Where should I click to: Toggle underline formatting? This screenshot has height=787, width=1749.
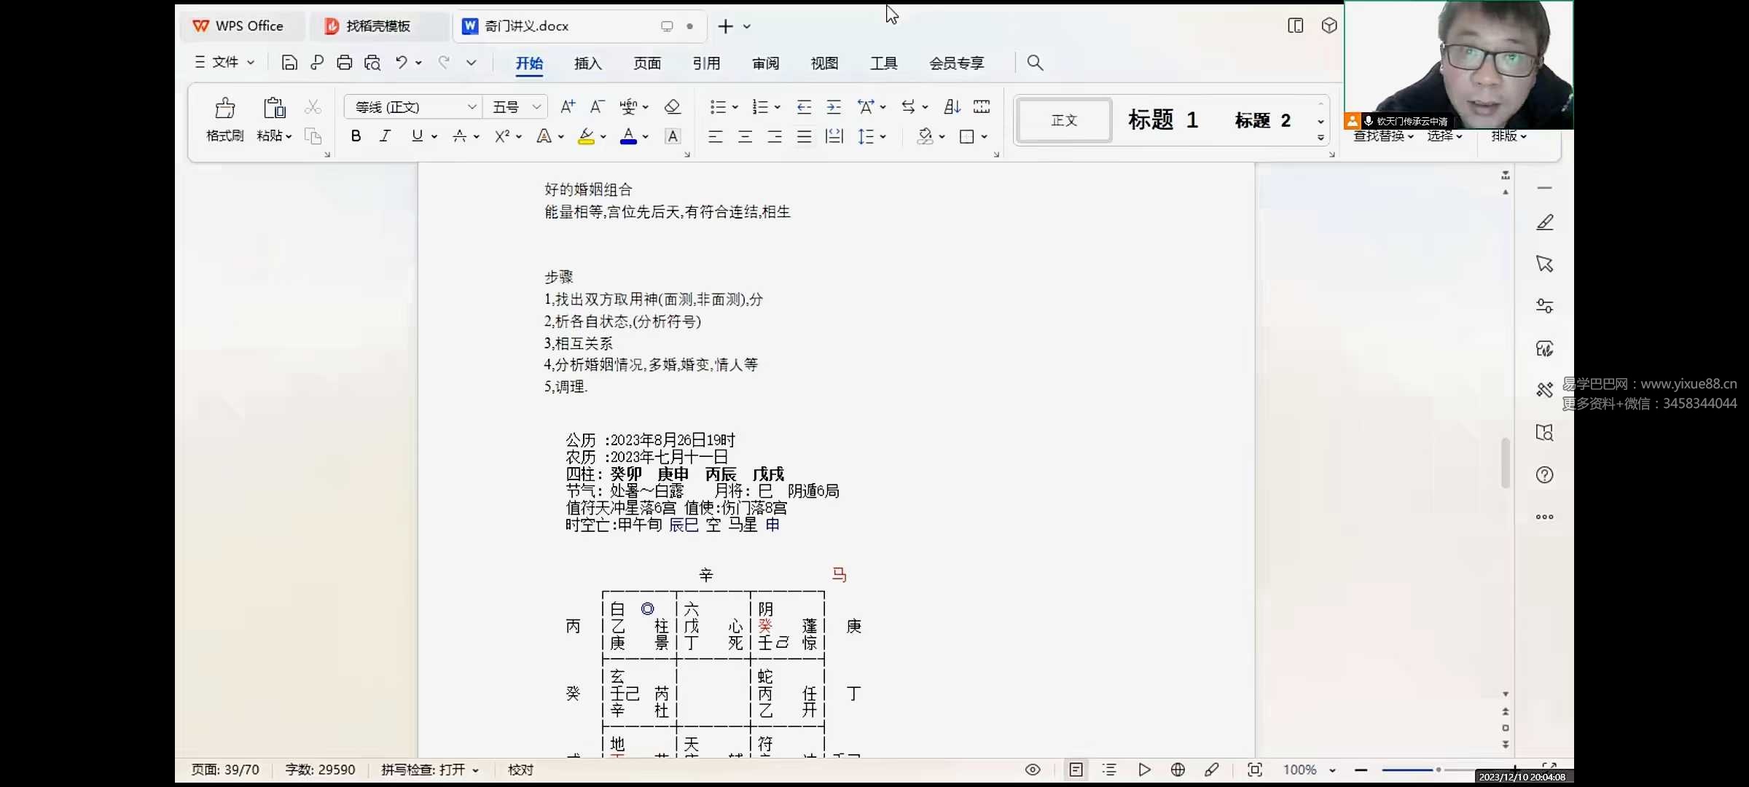tap(417, 136)
